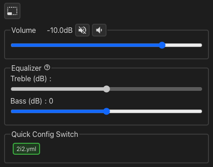213x167 pixels.
Task: Mute the volume with the crossed speaker icon
Action: pos(82,30)
